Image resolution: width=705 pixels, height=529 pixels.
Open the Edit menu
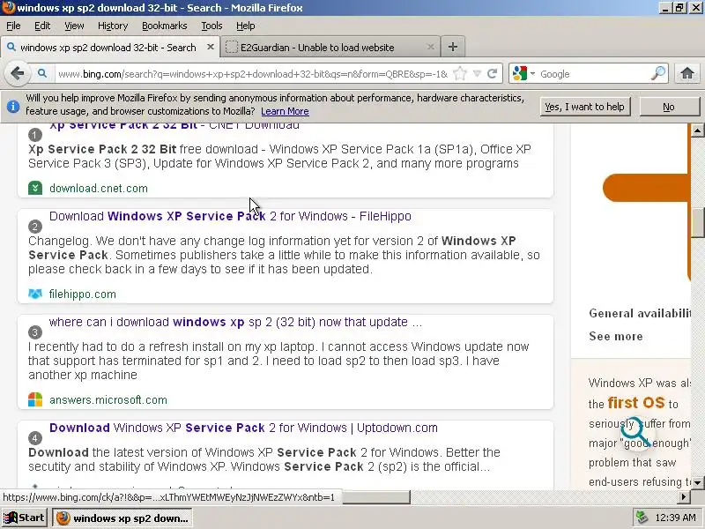pyautogui.click(x=42, y=26)
